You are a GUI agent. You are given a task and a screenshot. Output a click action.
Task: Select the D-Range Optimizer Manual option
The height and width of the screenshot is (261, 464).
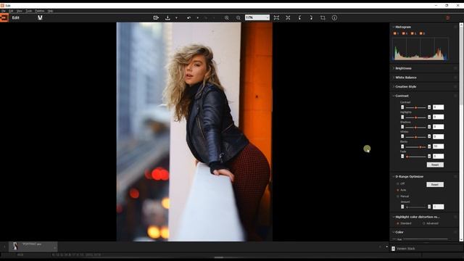click(398, 196)
